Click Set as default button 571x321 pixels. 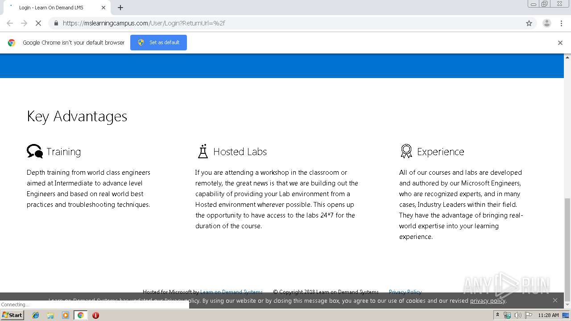[x=158, y=42]
